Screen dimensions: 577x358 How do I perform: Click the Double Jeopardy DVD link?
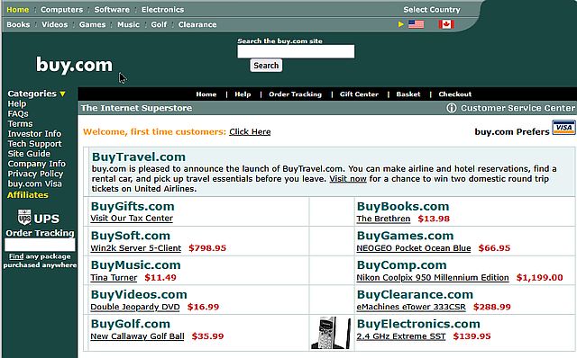(135, 307)
